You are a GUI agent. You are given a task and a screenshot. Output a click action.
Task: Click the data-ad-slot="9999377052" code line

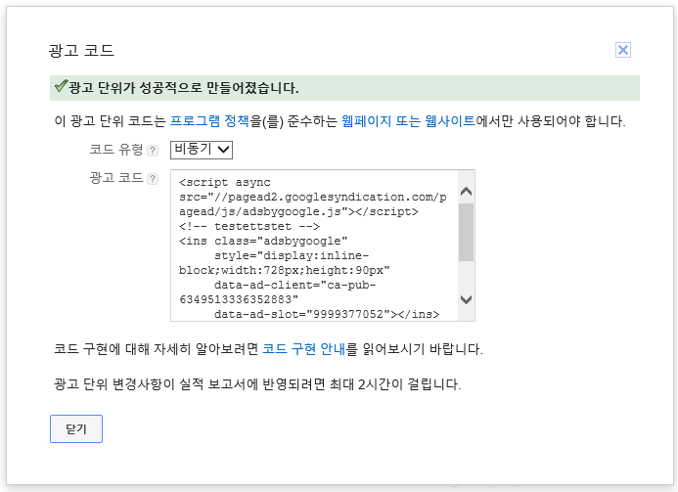pos(327,314)
